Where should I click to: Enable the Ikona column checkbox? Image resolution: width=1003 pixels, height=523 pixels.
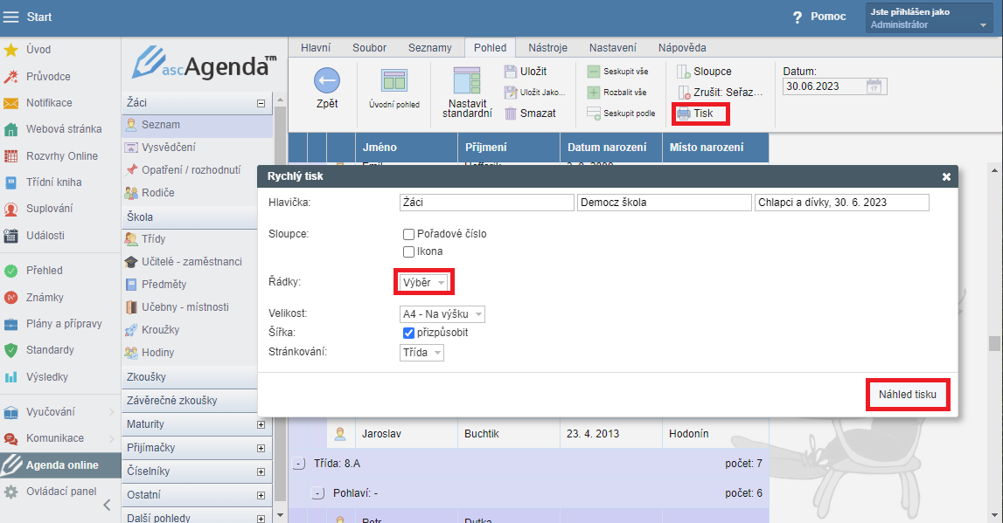pos(408,251)
